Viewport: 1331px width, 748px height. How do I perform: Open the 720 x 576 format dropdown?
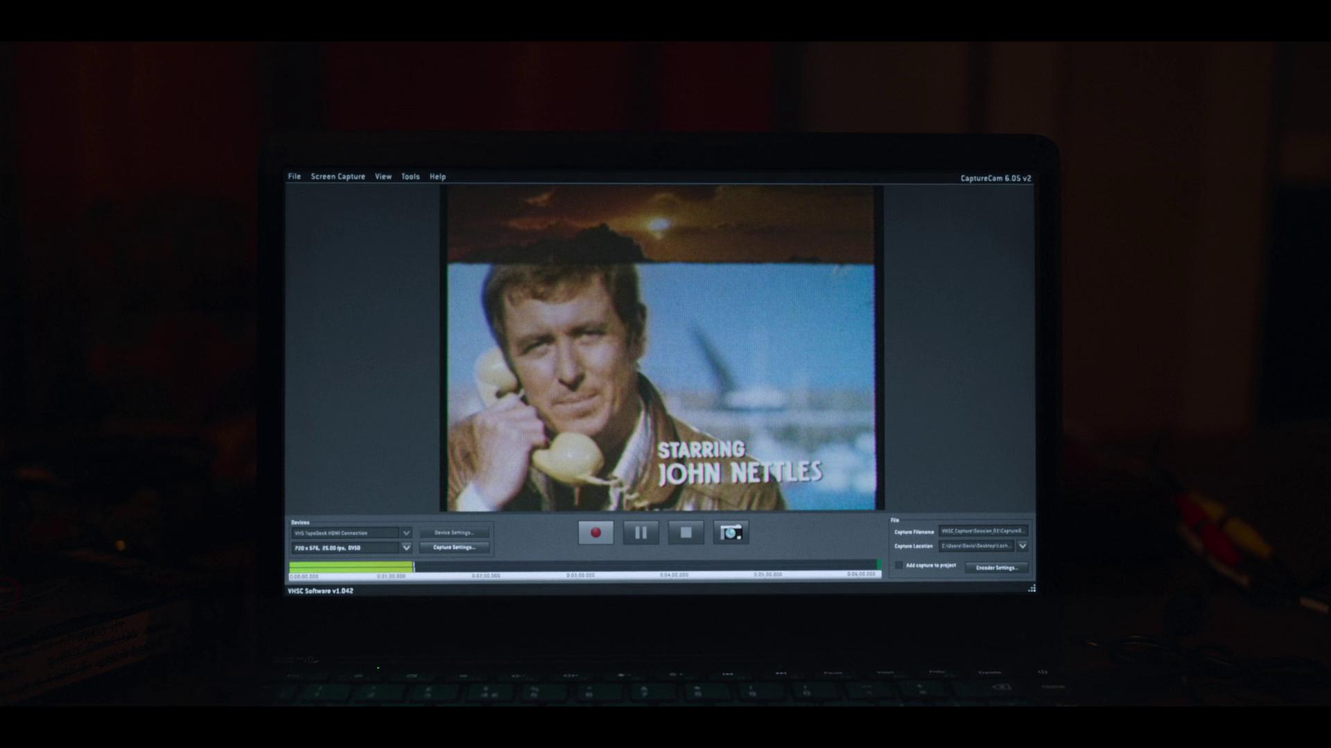406,547
